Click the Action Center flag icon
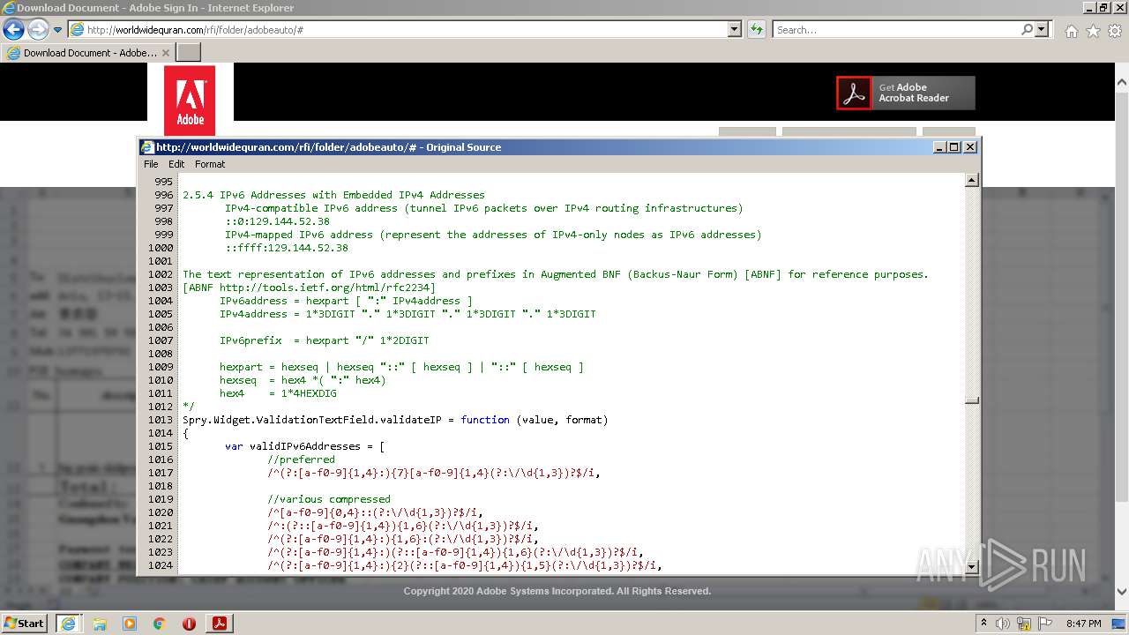The image size is (1129, 635). 1047,624
